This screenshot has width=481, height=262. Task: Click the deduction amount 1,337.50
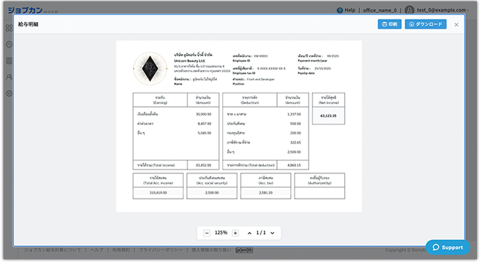(x=294, y=114)
